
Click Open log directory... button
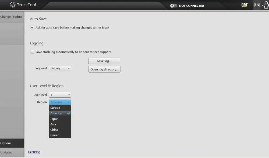[x=104, y=69]
